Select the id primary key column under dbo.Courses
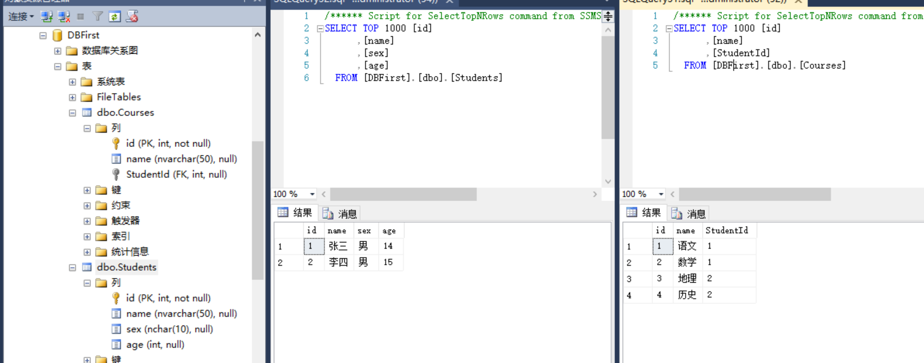This screenshot has width=924, height=363. pyautogui.click(x=168, y=143)
